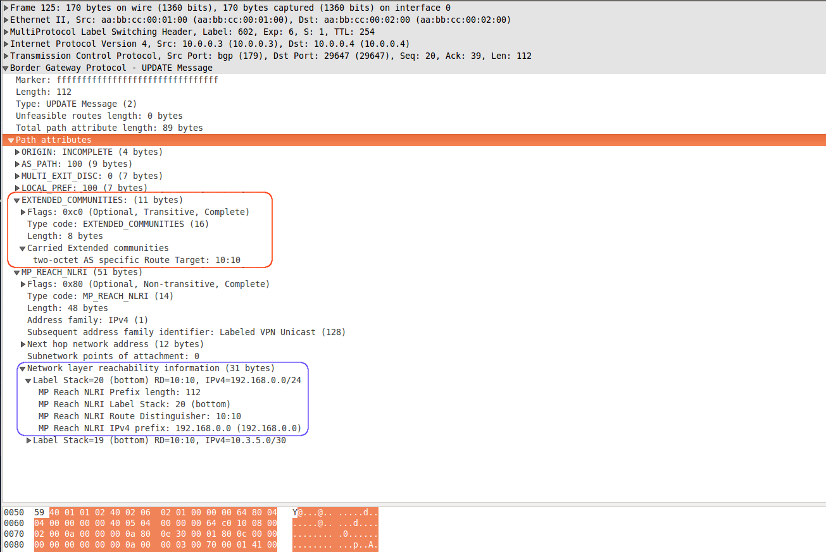Select the two-octet AS specific Route Target line
826x552 pixels.
click(x=127, y=259)
